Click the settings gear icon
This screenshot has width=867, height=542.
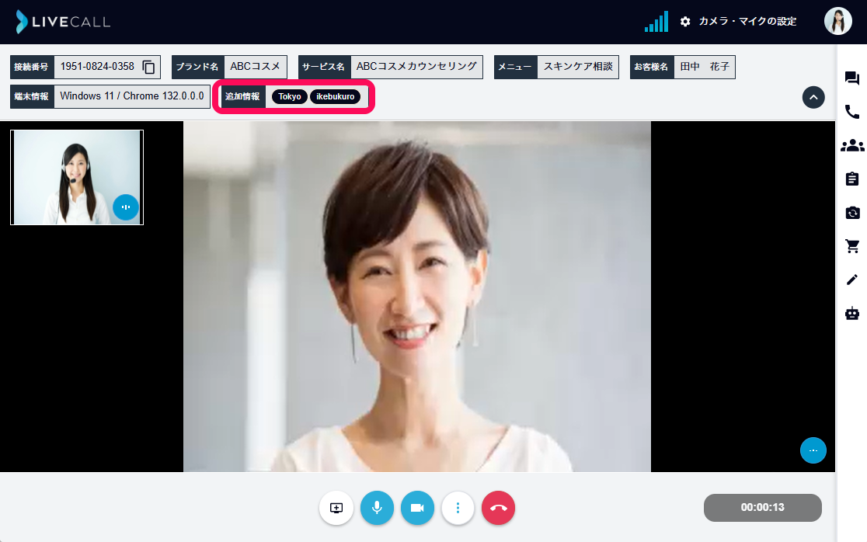(x=685, y=22)
